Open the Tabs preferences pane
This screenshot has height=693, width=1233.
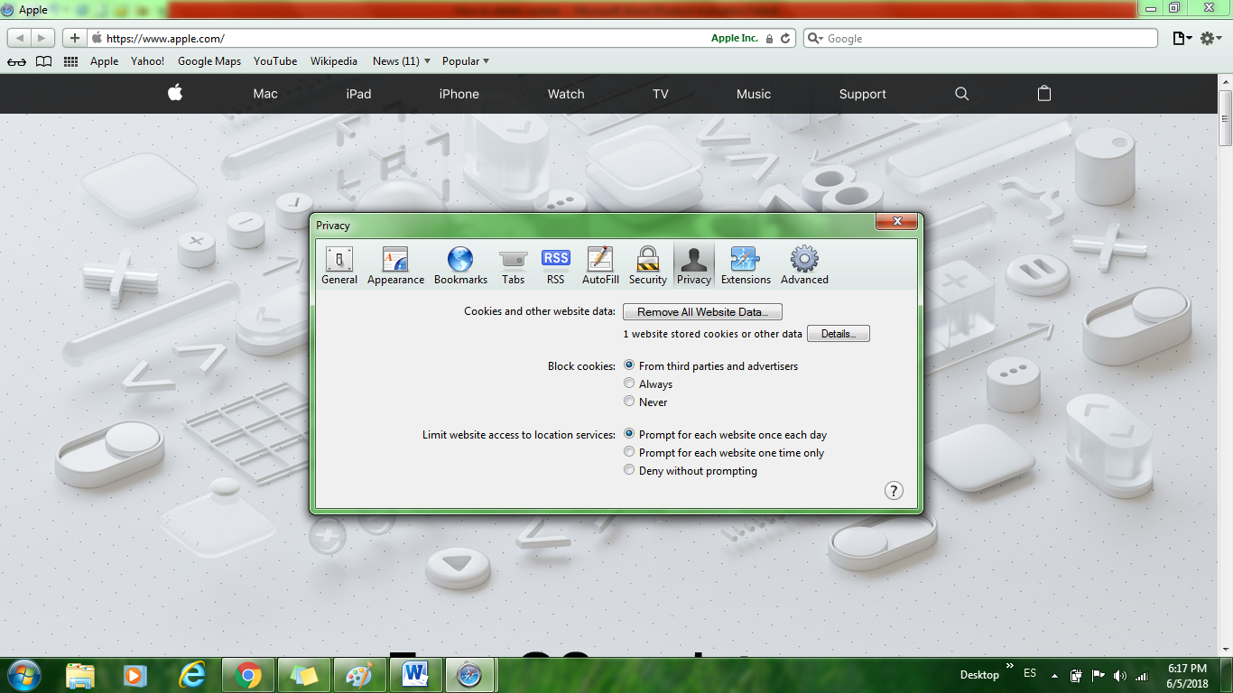tap(513, 266)
